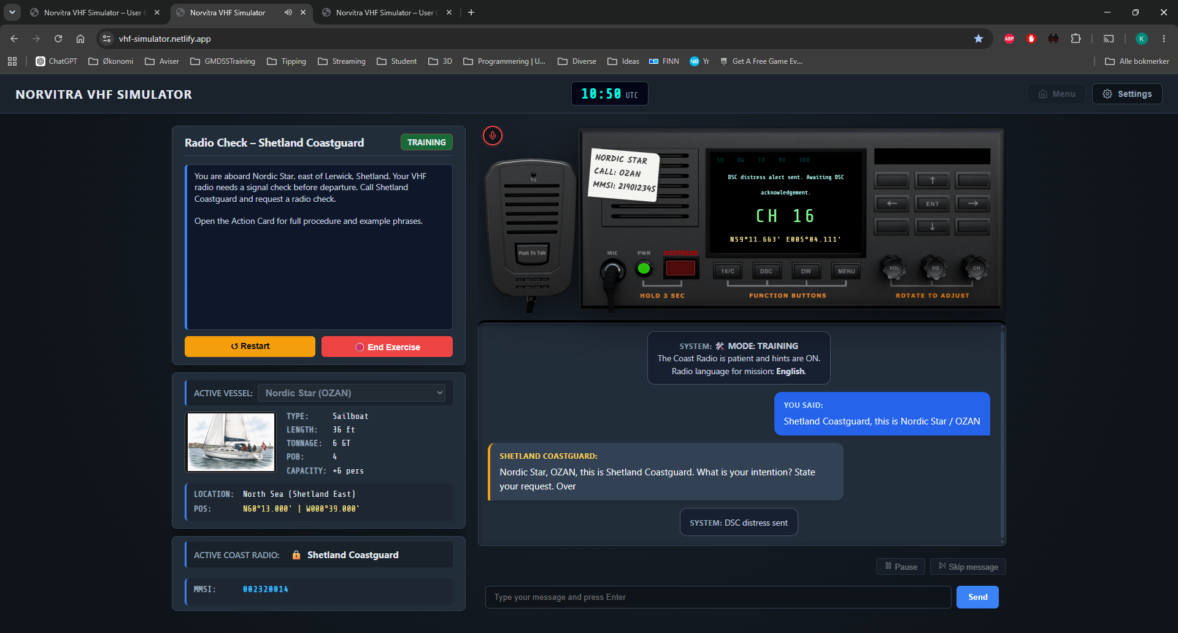Open the ChatGPT bookmark

point(56,61)
